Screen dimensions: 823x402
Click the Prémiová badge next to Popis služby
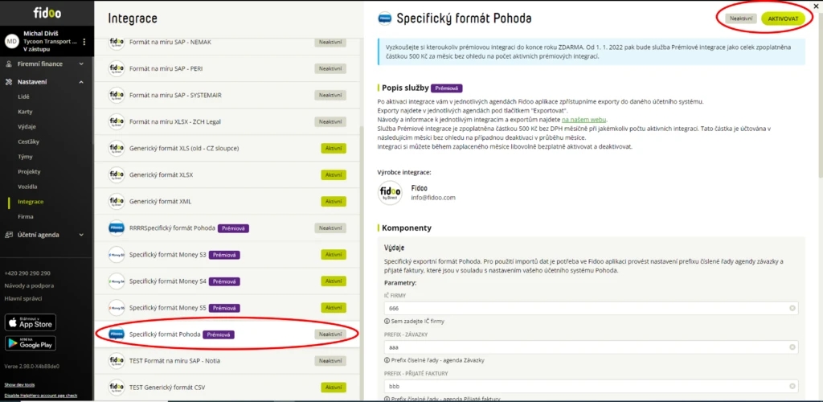[x=447, y=88]
